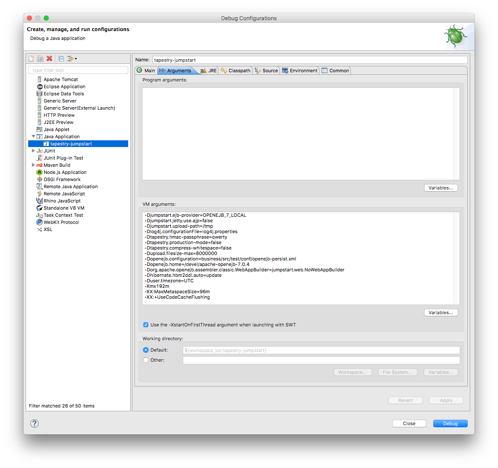Screen dimensions: 498x468
Task: Toggle the -XstartOnFirstThread SWT checkbox
Action: [x=146, y=325]
